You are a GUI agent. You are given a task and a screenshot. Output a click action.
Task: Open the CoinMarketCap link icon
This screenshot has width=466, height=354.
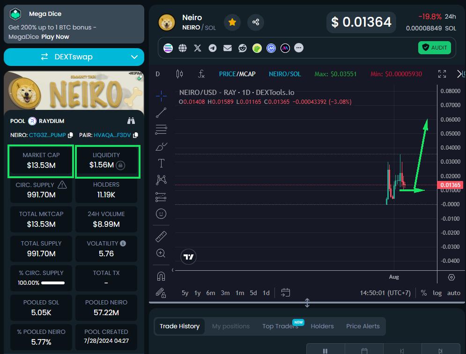pyautogui.click(x=271, y=48)
